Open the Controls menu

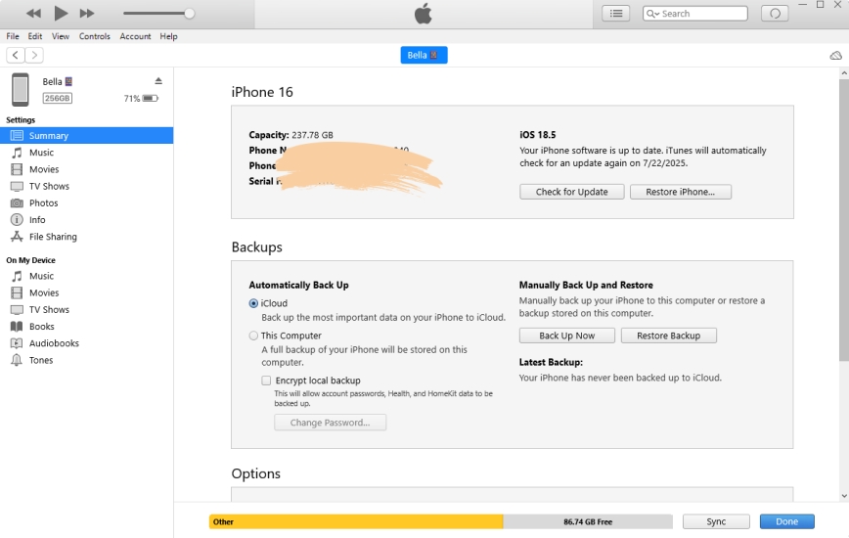click(x=95, y=36)
